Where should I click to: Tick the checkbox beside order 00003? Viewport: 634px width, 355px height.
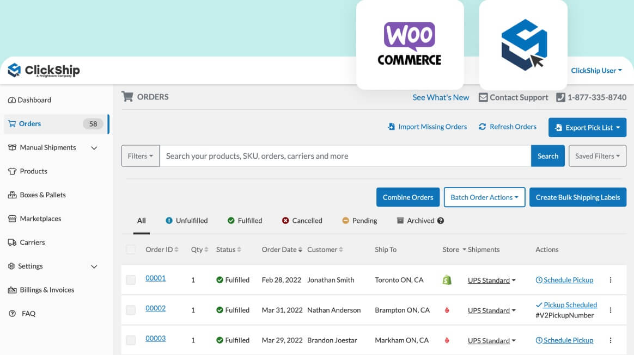pyautogui.click(x=131, y=340)
